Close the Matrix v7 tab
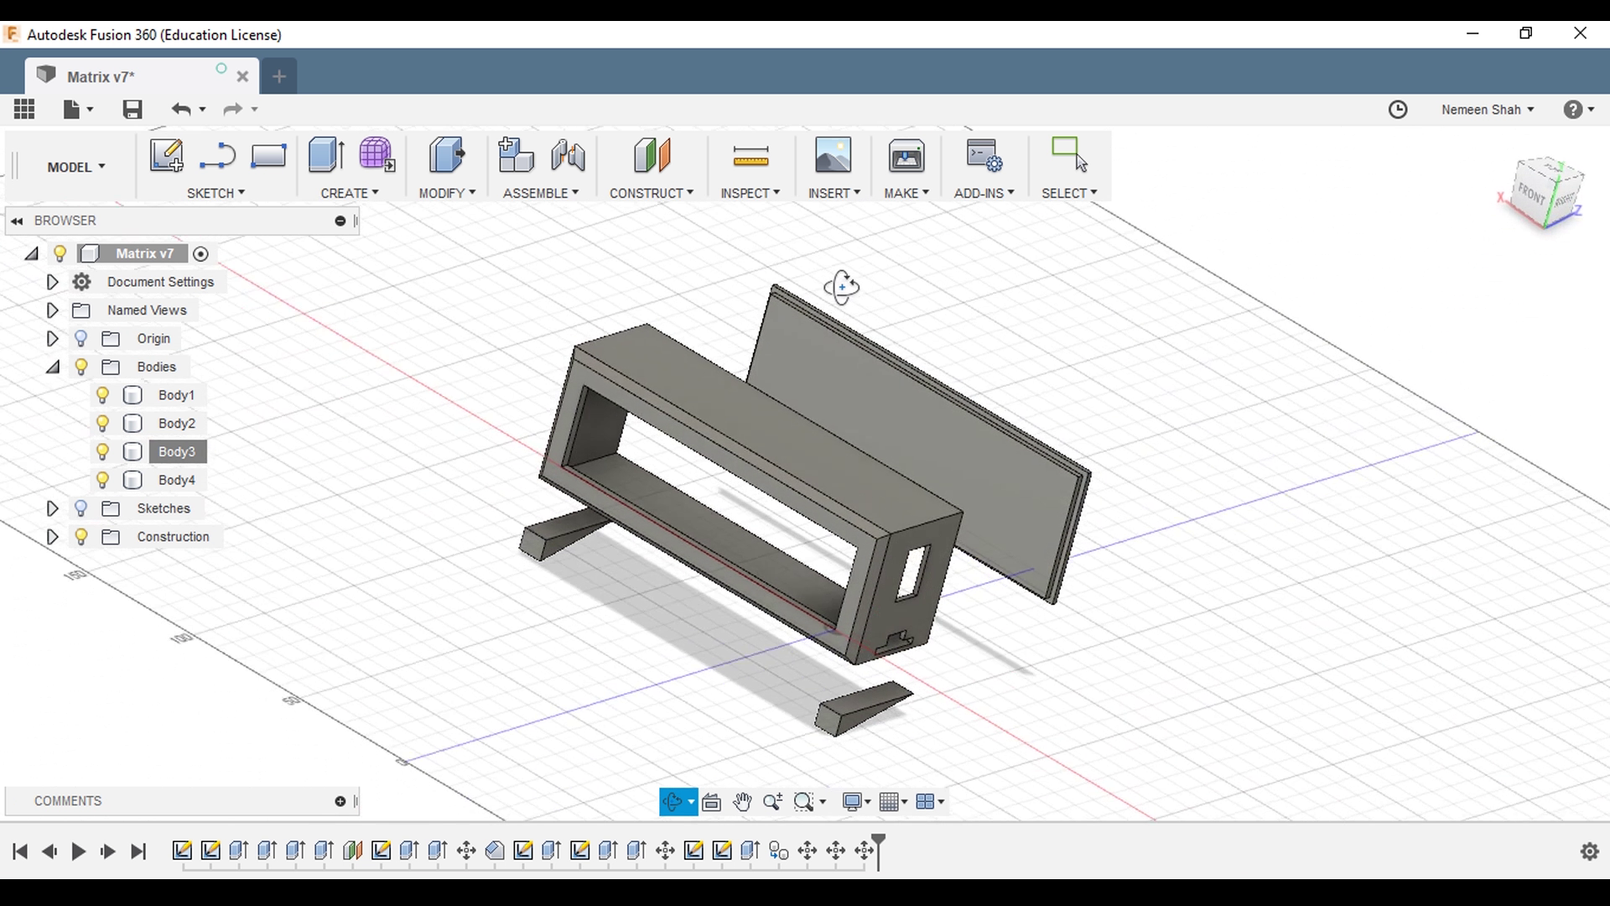Viewport: 1610px width, 906px height. (x=242, y=76)
